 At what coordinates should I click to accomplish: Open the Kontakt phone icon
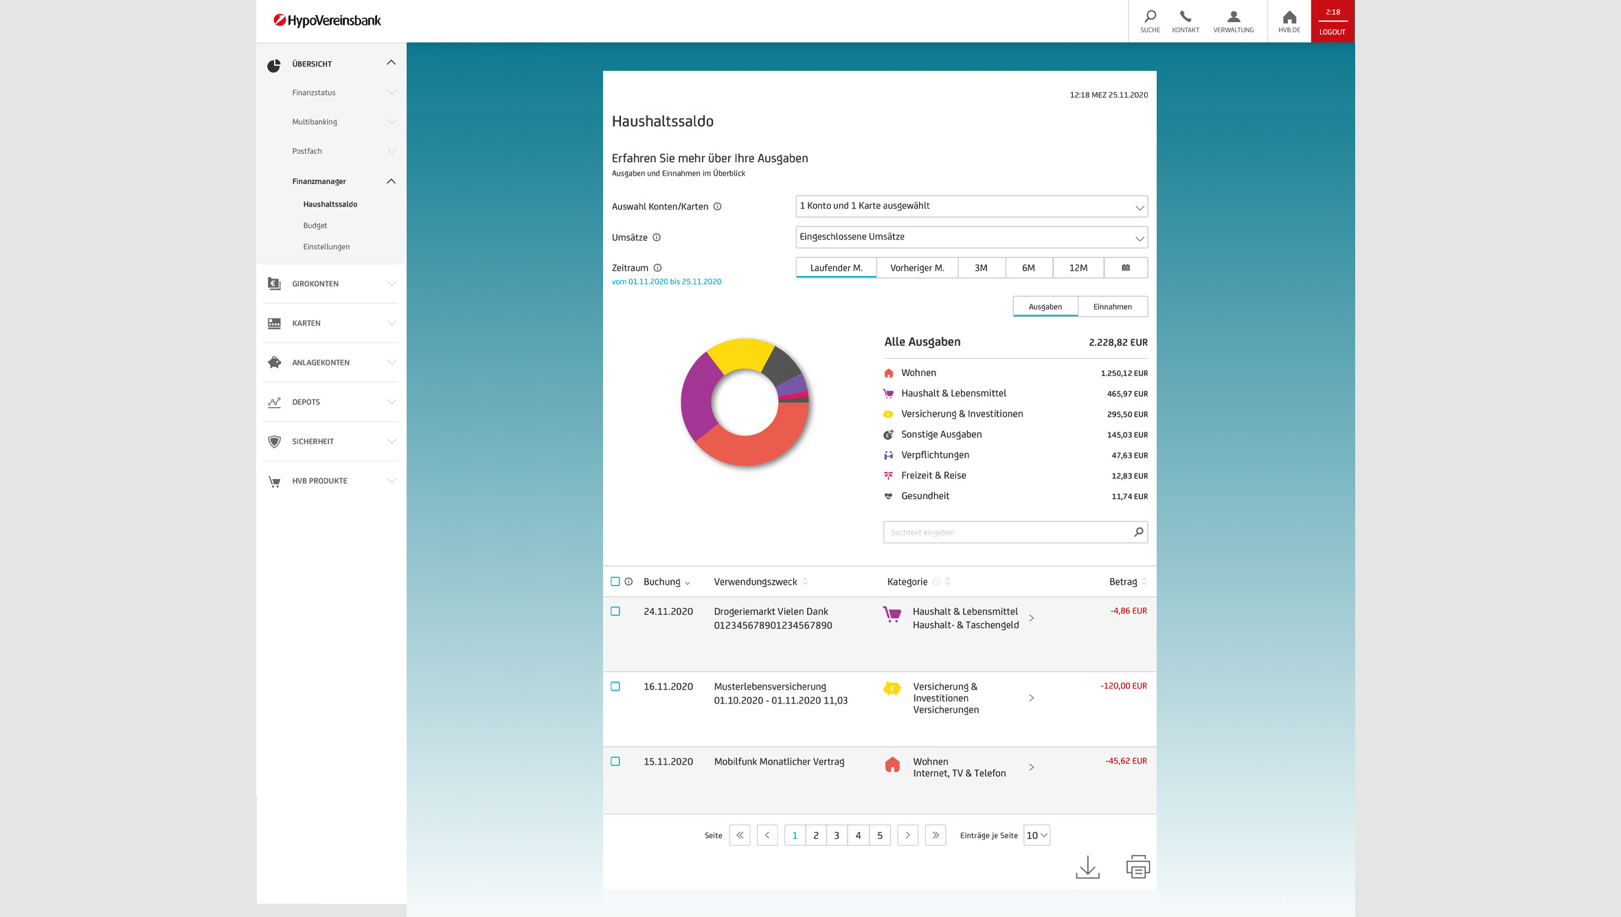tap(1186, 16)
